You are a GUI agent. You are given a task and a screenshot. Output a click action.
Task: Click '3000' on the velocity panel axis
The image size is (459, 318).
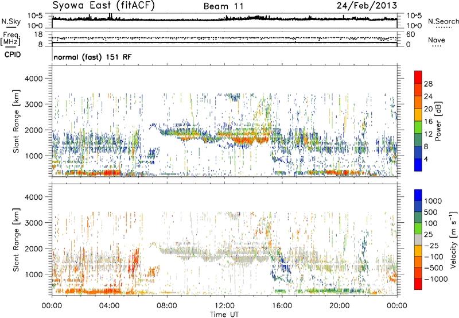(x=33, y=223)
